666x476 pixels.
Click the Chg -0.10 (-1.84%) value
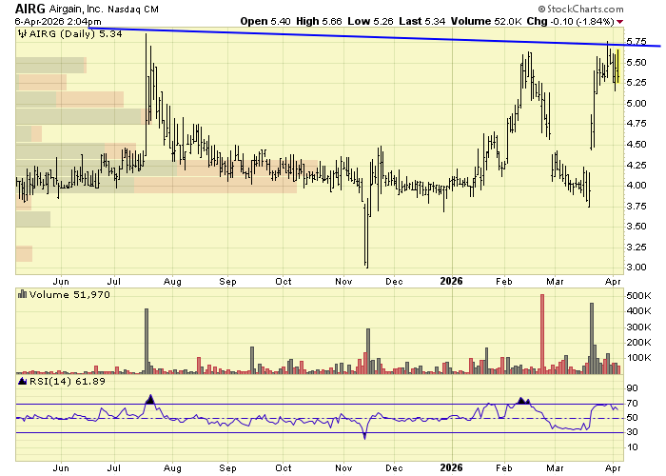tap(571, 21)
